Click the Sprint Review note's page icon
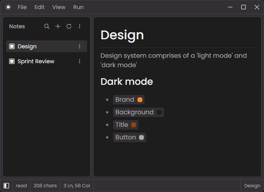 point(12,61)
